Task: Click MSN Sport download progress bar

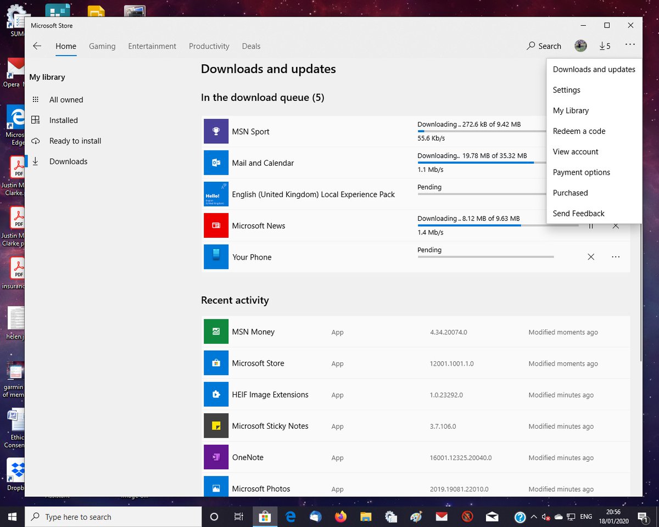Action: pos(482,131)
